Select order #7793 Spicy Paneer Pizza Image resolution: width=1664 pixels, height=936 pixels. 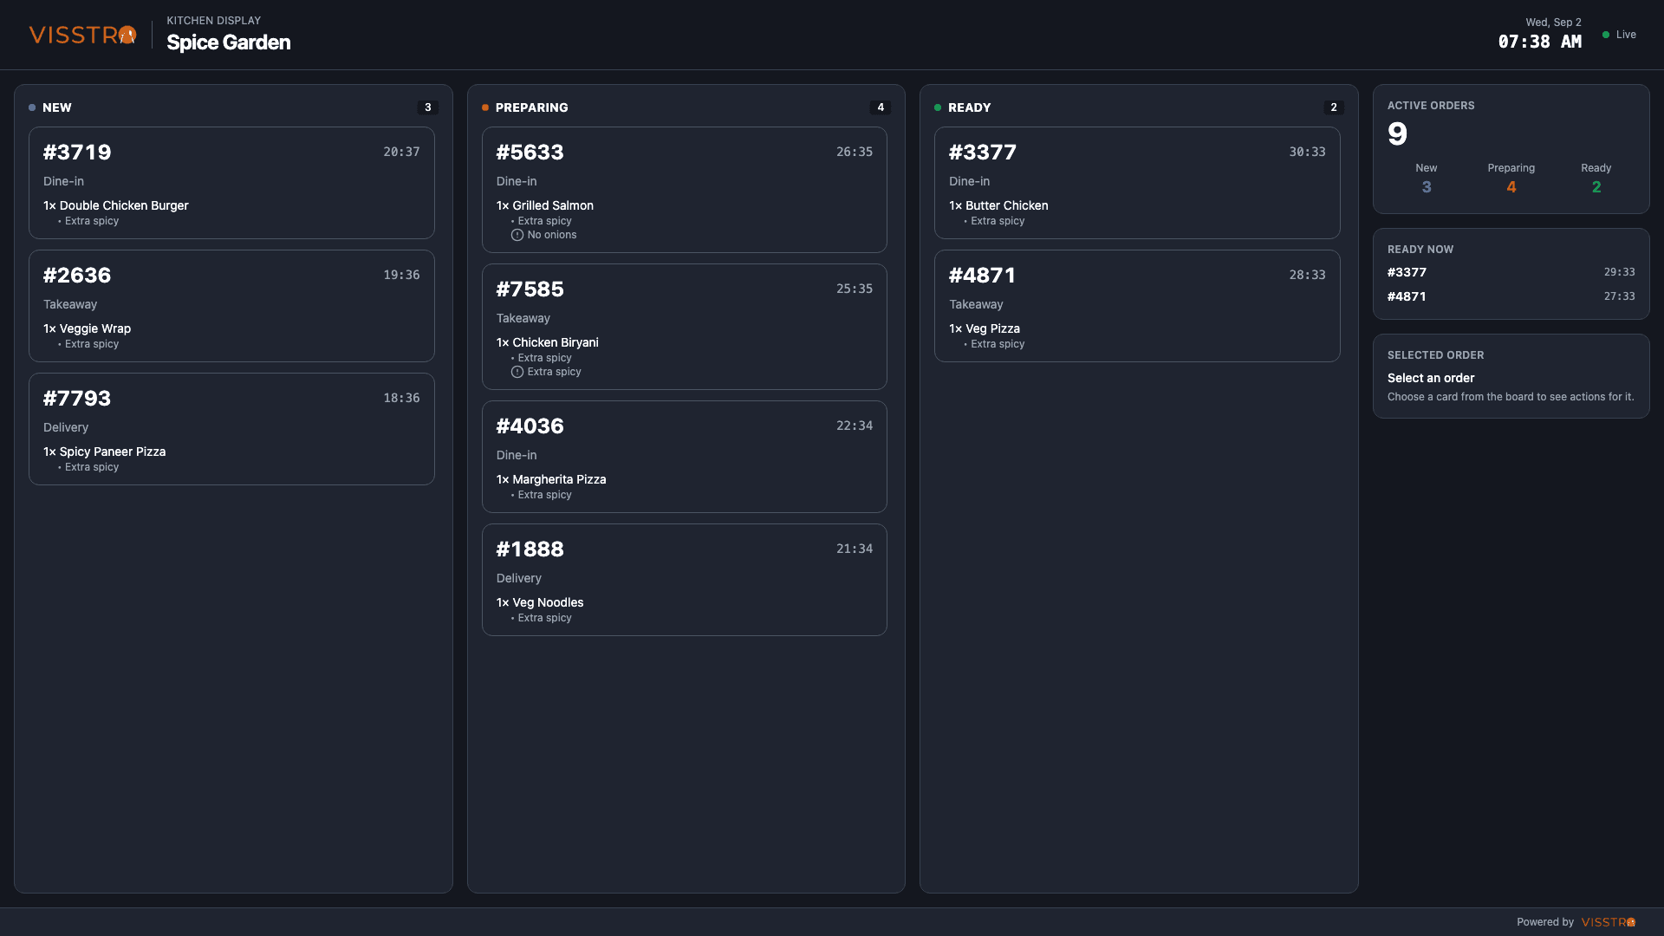click(231, 429)
